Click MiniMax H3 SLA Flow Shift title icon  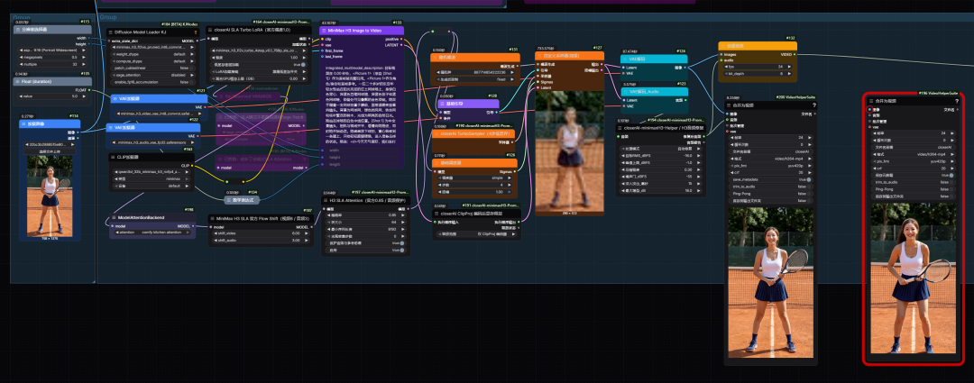coord(212,218)
